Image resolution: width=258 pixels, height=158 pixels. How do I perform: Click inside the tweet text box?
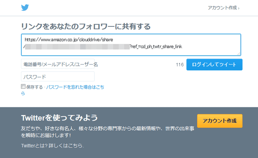point(131,45)
